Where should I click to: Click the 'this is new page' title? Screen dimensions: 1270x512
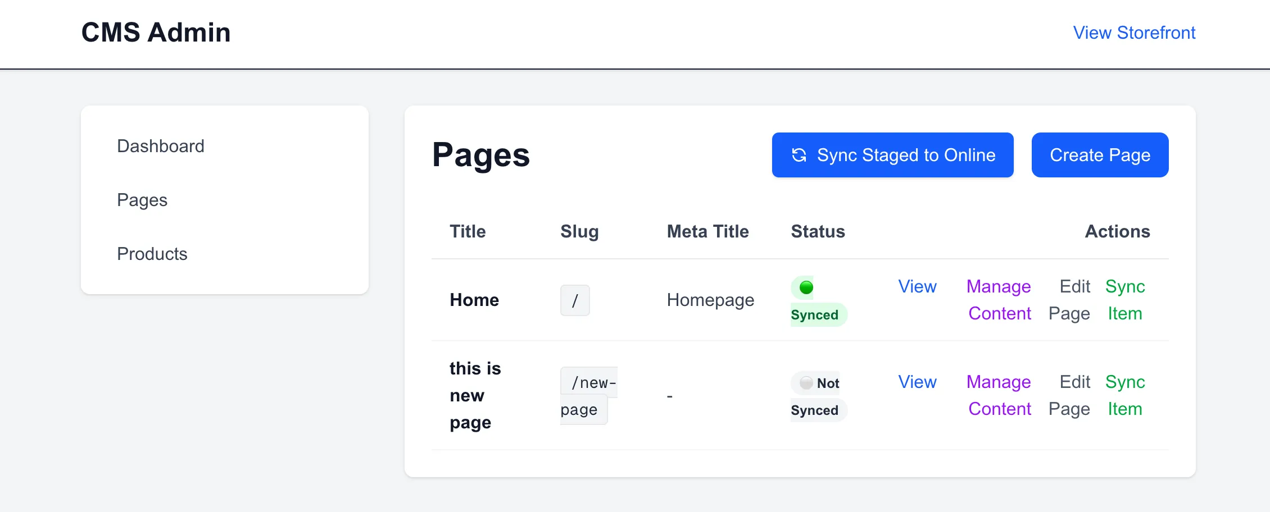click(x=475, y=395)
